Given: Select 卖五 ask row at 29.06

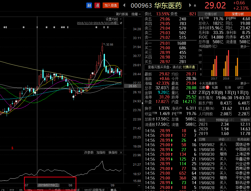Looking at the screenshot, I should tap(170, 19).
